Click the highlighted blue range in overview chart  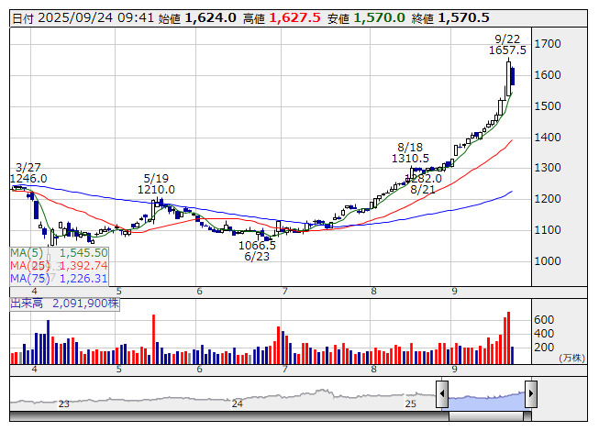[x=486, y=402]
